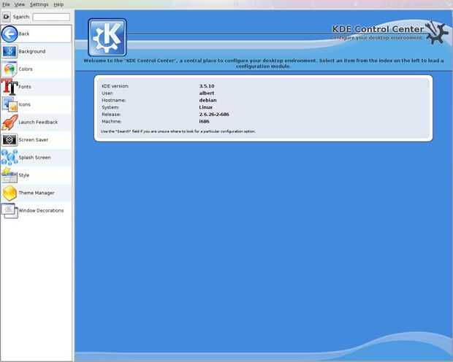Click the user name albert
The width and height of the screenshot is (453, 362).
point(207,93)
